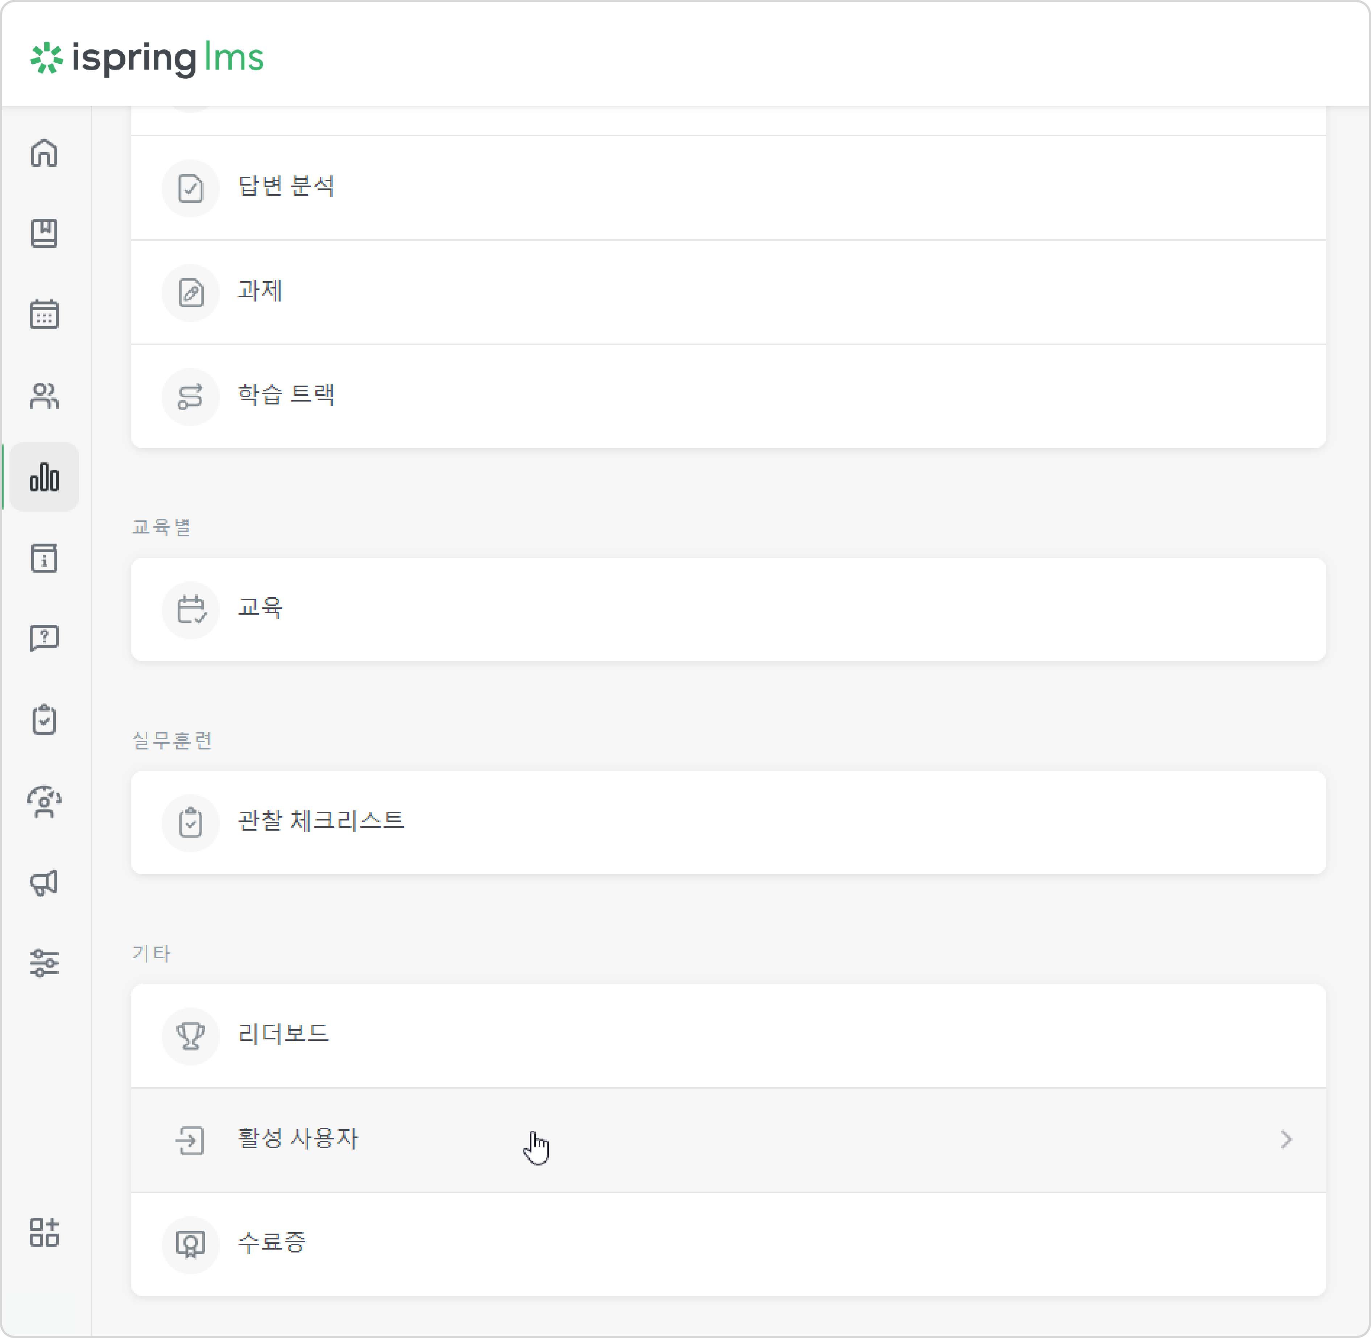The image size is (1371, 1338).
Task: Open the clipboard checklist sidebar icon
Action: (x=44, y=720)
